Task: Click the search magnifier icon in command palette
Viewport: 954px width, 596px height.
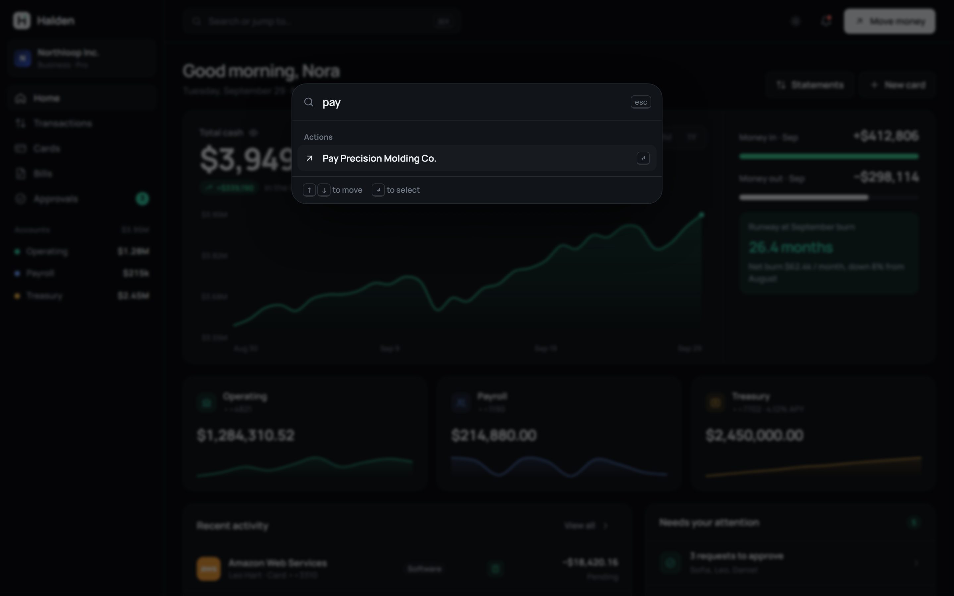Action: (x=309, y=102)
